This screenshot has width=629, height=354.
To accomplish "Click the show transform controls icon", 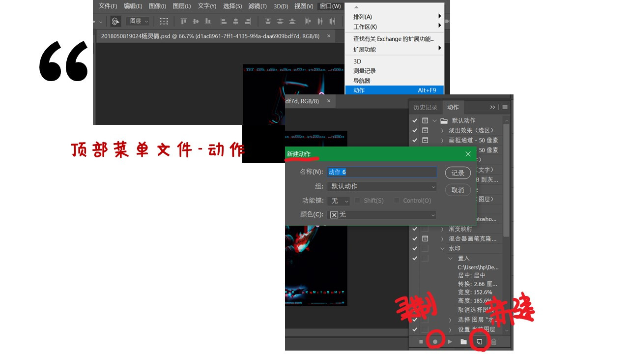I will click(164, 21).
